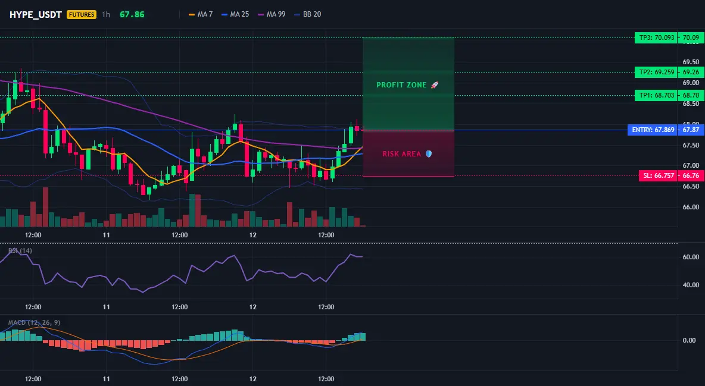
Task: Click date label 11 under RSI panel
Action: pos(106,307)
